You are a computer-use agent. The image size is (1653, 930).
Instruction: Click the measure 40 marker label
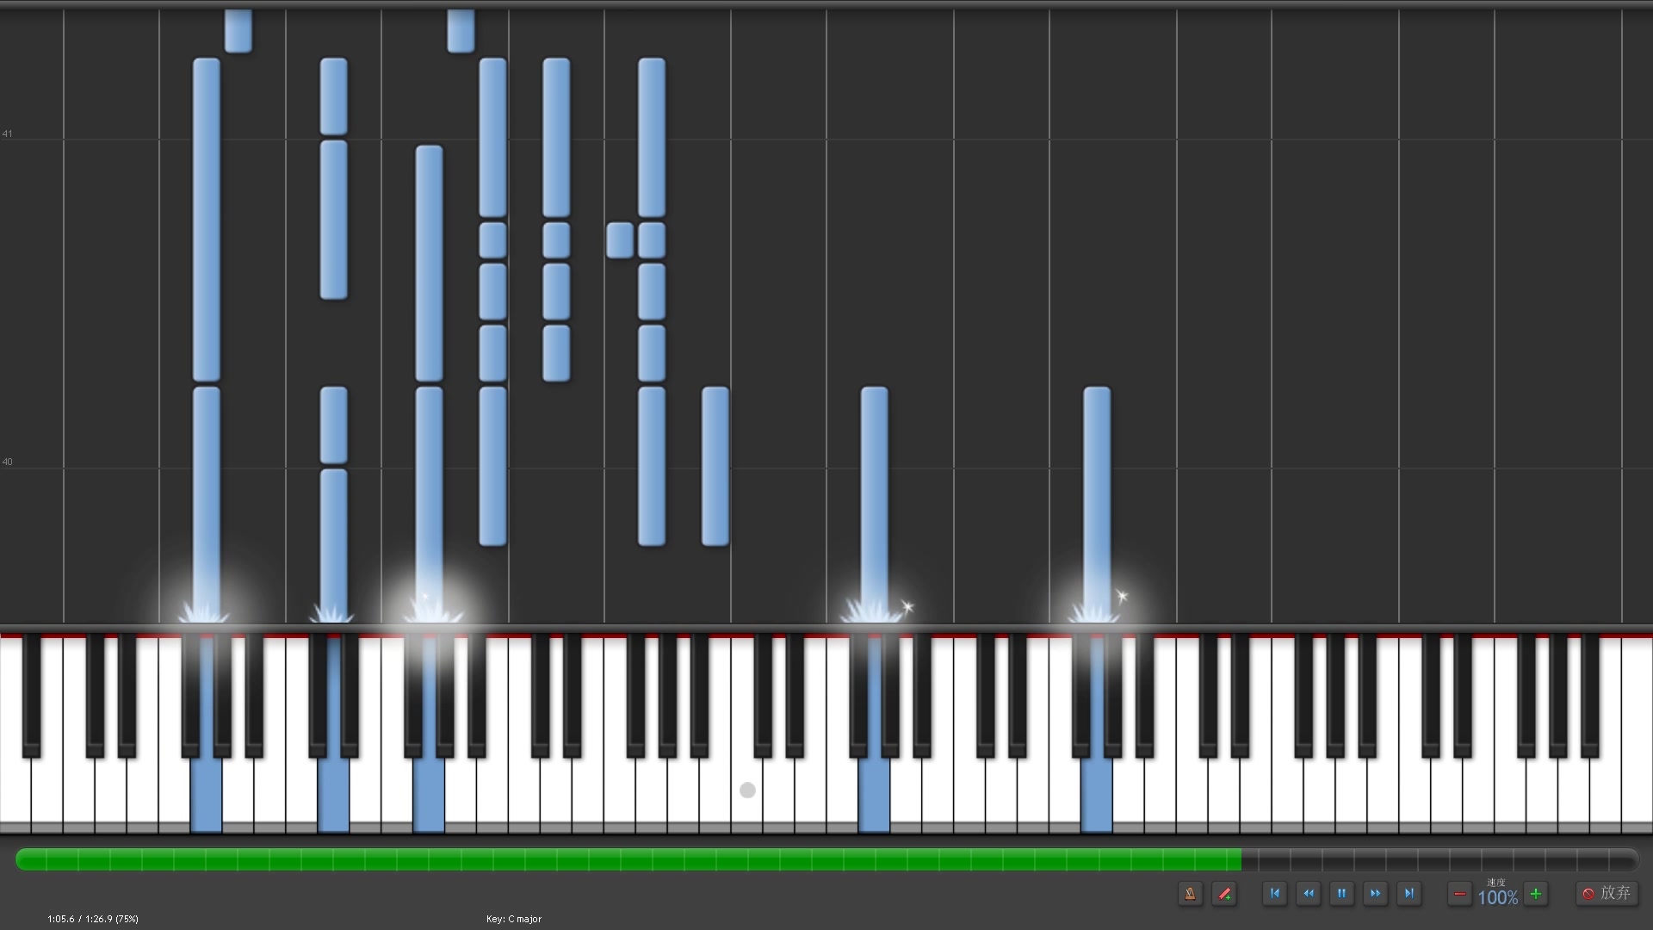tap(7, 462)
